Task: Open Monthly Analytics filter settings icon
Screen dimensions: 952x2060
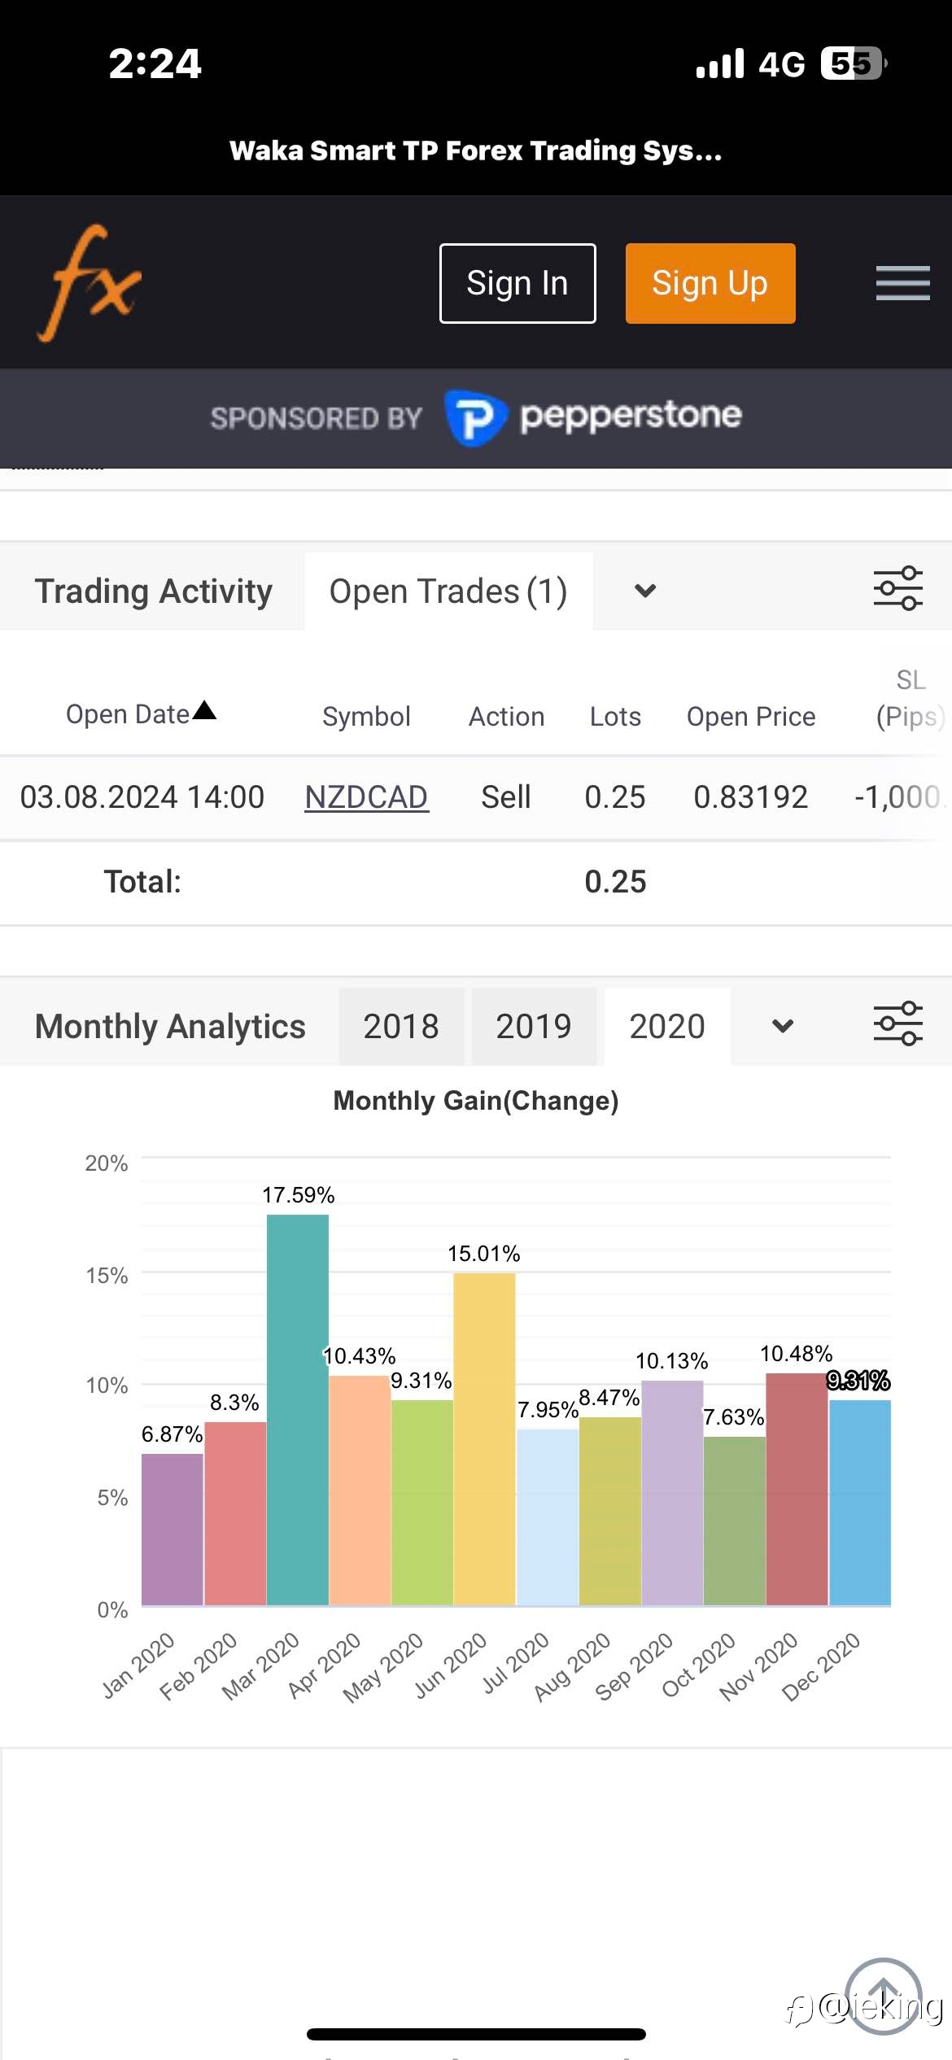Action: point(897,1023)
